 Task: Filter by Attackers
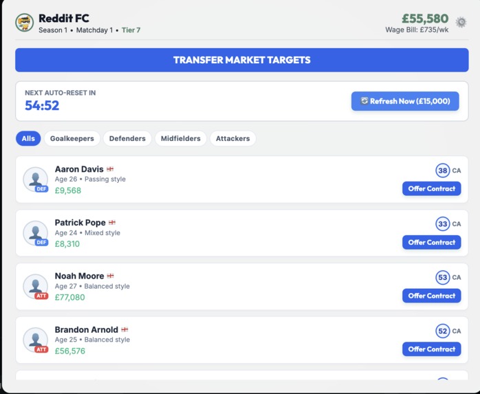coord(232,138)
